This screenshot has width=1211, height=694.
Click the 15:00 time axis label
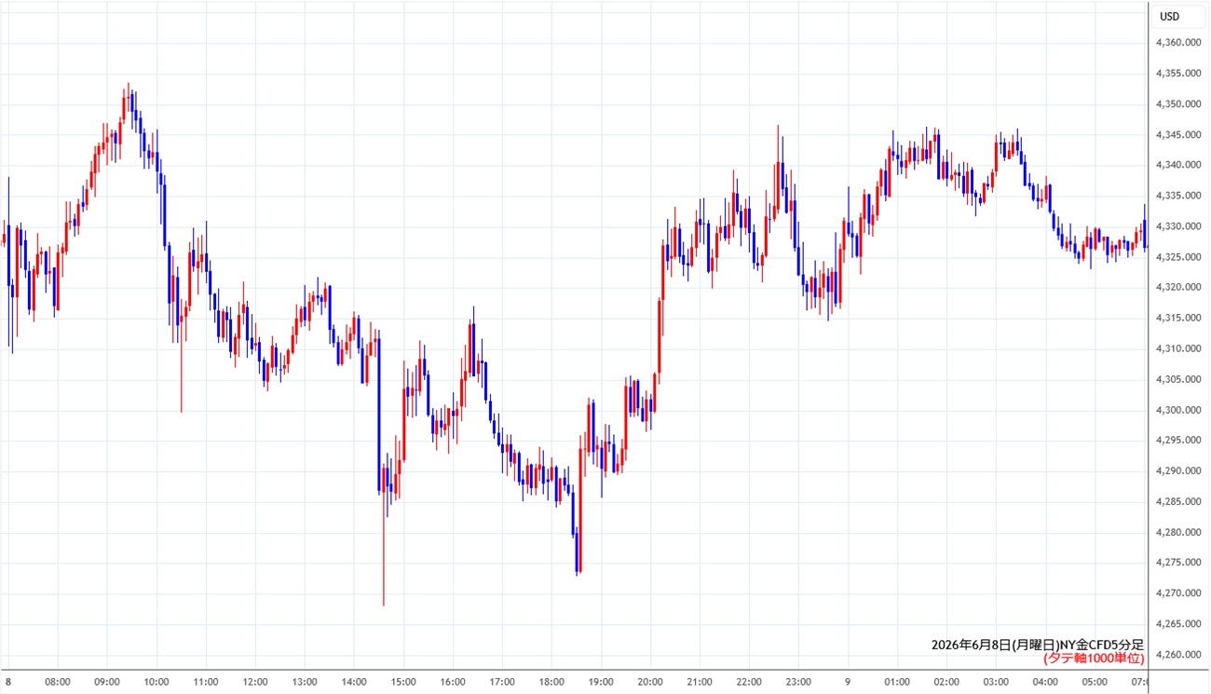[403, 682]
